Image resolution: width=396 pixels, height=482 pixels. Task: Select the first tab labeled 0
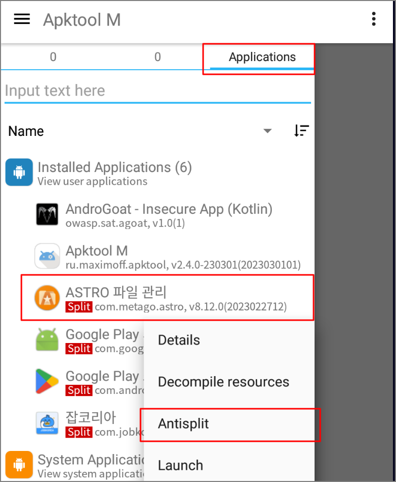coord(53,57)
